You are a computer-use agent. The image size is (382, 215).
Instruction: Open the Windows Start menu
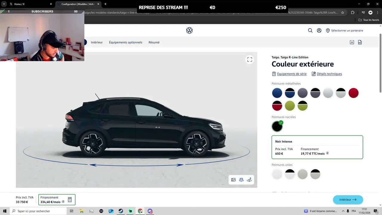5,211
